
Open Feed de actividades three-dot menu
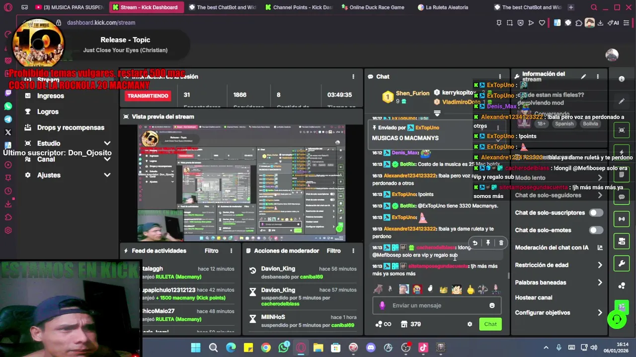(231, 251)
